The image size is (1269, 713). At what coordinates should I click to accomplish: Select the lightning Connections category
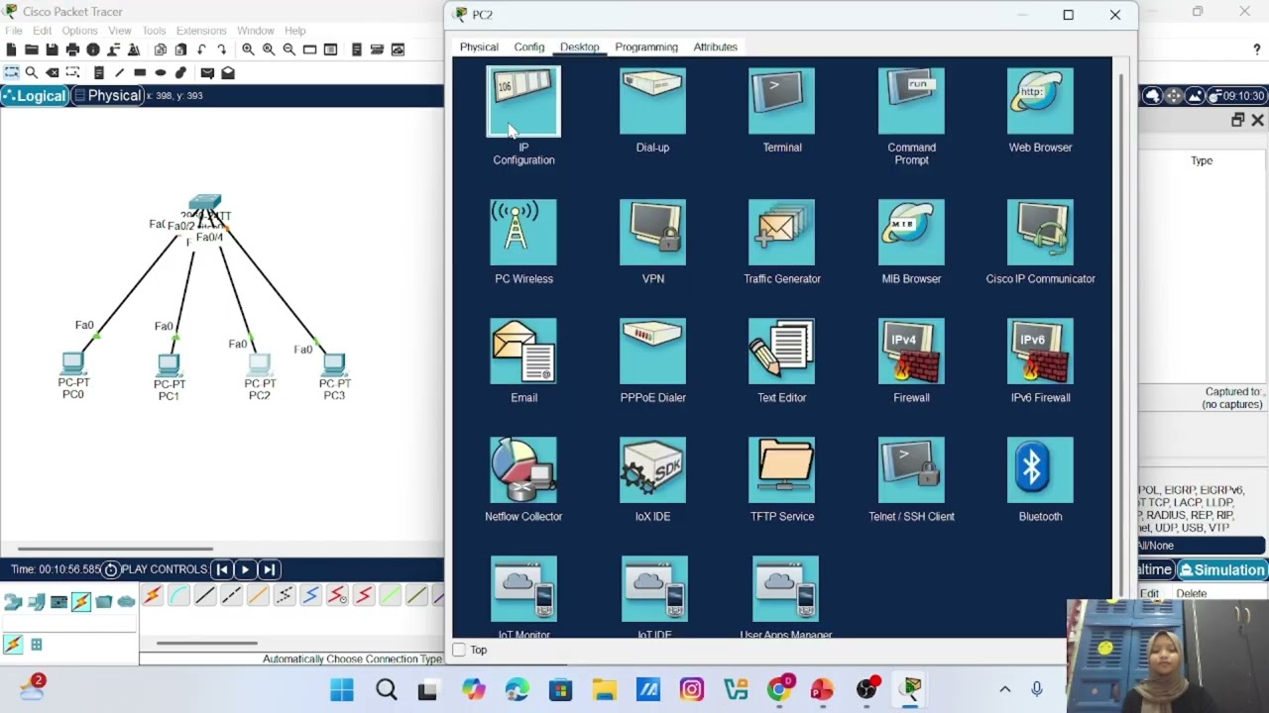(x=80, y=601)
